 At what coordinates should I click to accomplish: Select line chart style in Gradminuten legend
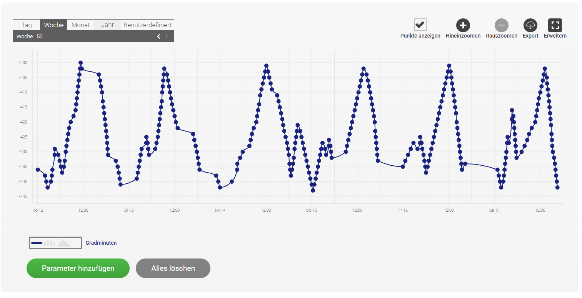[37, 243]
